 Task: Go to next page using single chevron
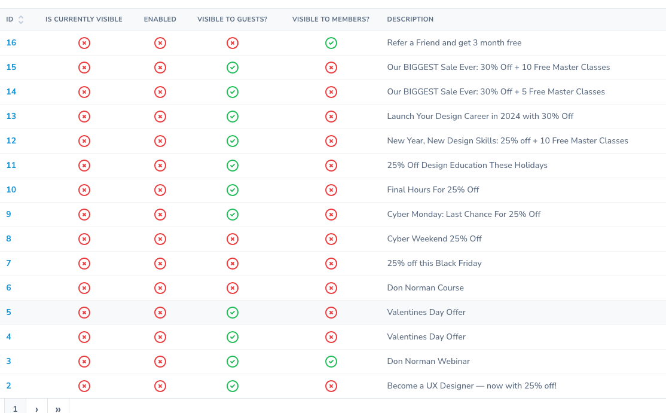point(36,409)
